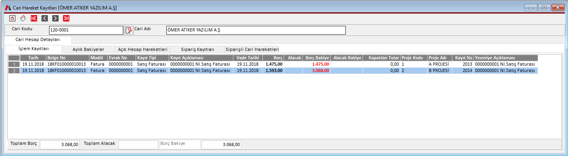This screenshot has width=568, height=156.
Task: Click the Cari Adı input field
Action: pyautogui.click(x=256, y=30)
